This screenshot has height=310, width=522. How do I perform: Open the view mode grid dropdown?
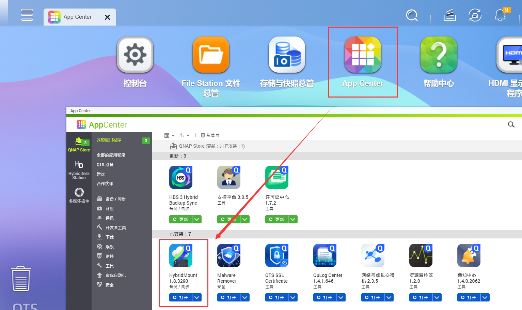tap(169, 135)
